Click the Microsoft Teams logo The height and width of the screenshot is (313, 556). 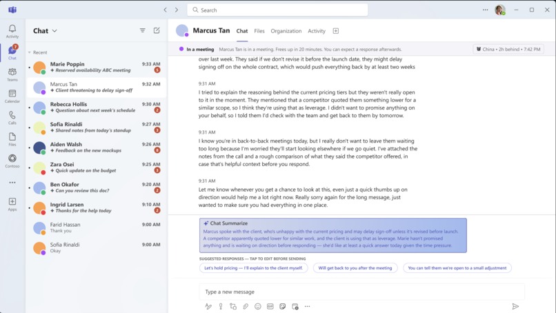click(x=12, y=10)
